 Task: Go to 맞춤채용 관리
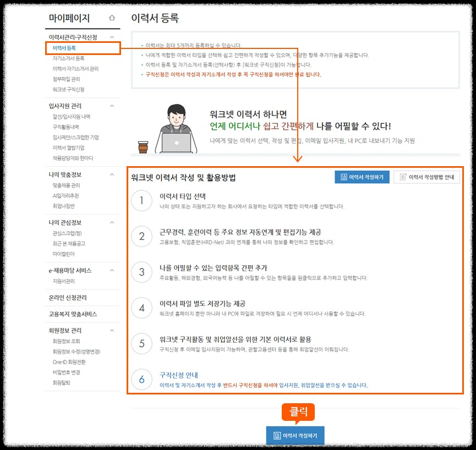tap(66, 185)
